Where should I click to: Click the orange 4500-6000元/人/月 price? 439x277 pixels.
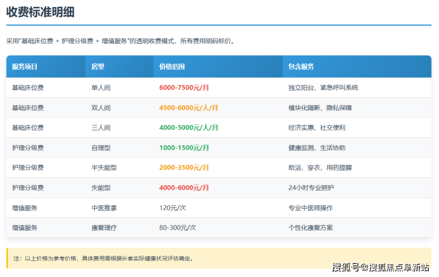189,107
